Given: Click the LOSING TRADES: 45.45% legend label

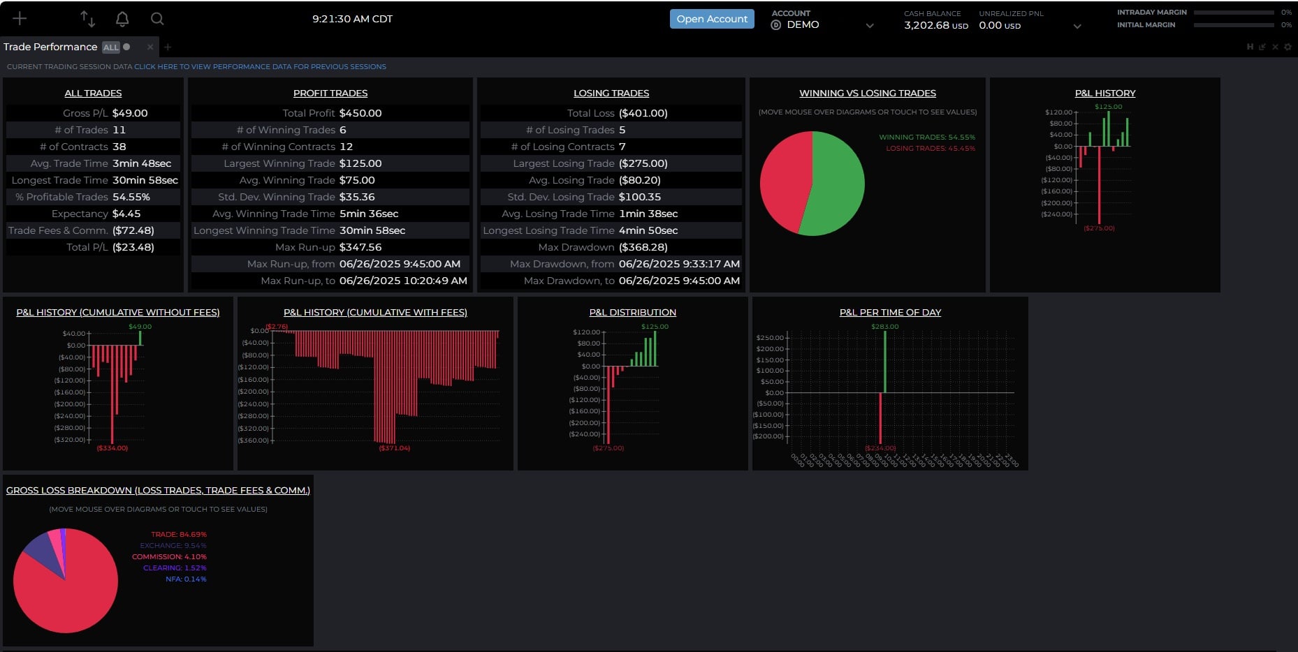Looking at the screenshot, I should point(931,149).
